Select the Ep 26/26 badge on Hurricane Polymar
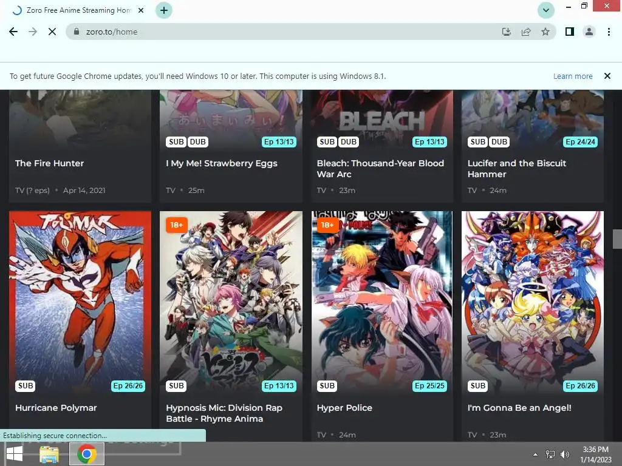This screenshot has height=466, width=622. pyautogui.click(x=128, y=386)
